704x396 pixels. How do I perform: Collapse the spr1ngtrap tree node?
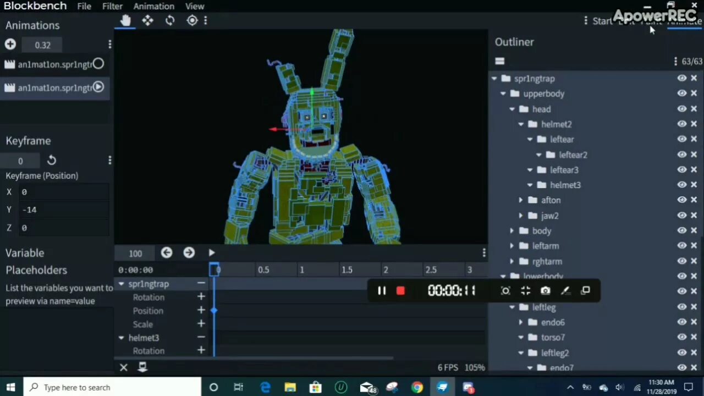(x=494, y=79)
